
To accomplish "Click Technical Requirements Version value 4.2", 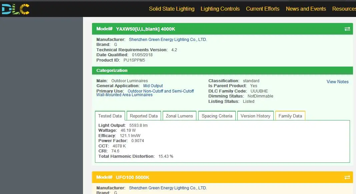I will pos(174,50).
